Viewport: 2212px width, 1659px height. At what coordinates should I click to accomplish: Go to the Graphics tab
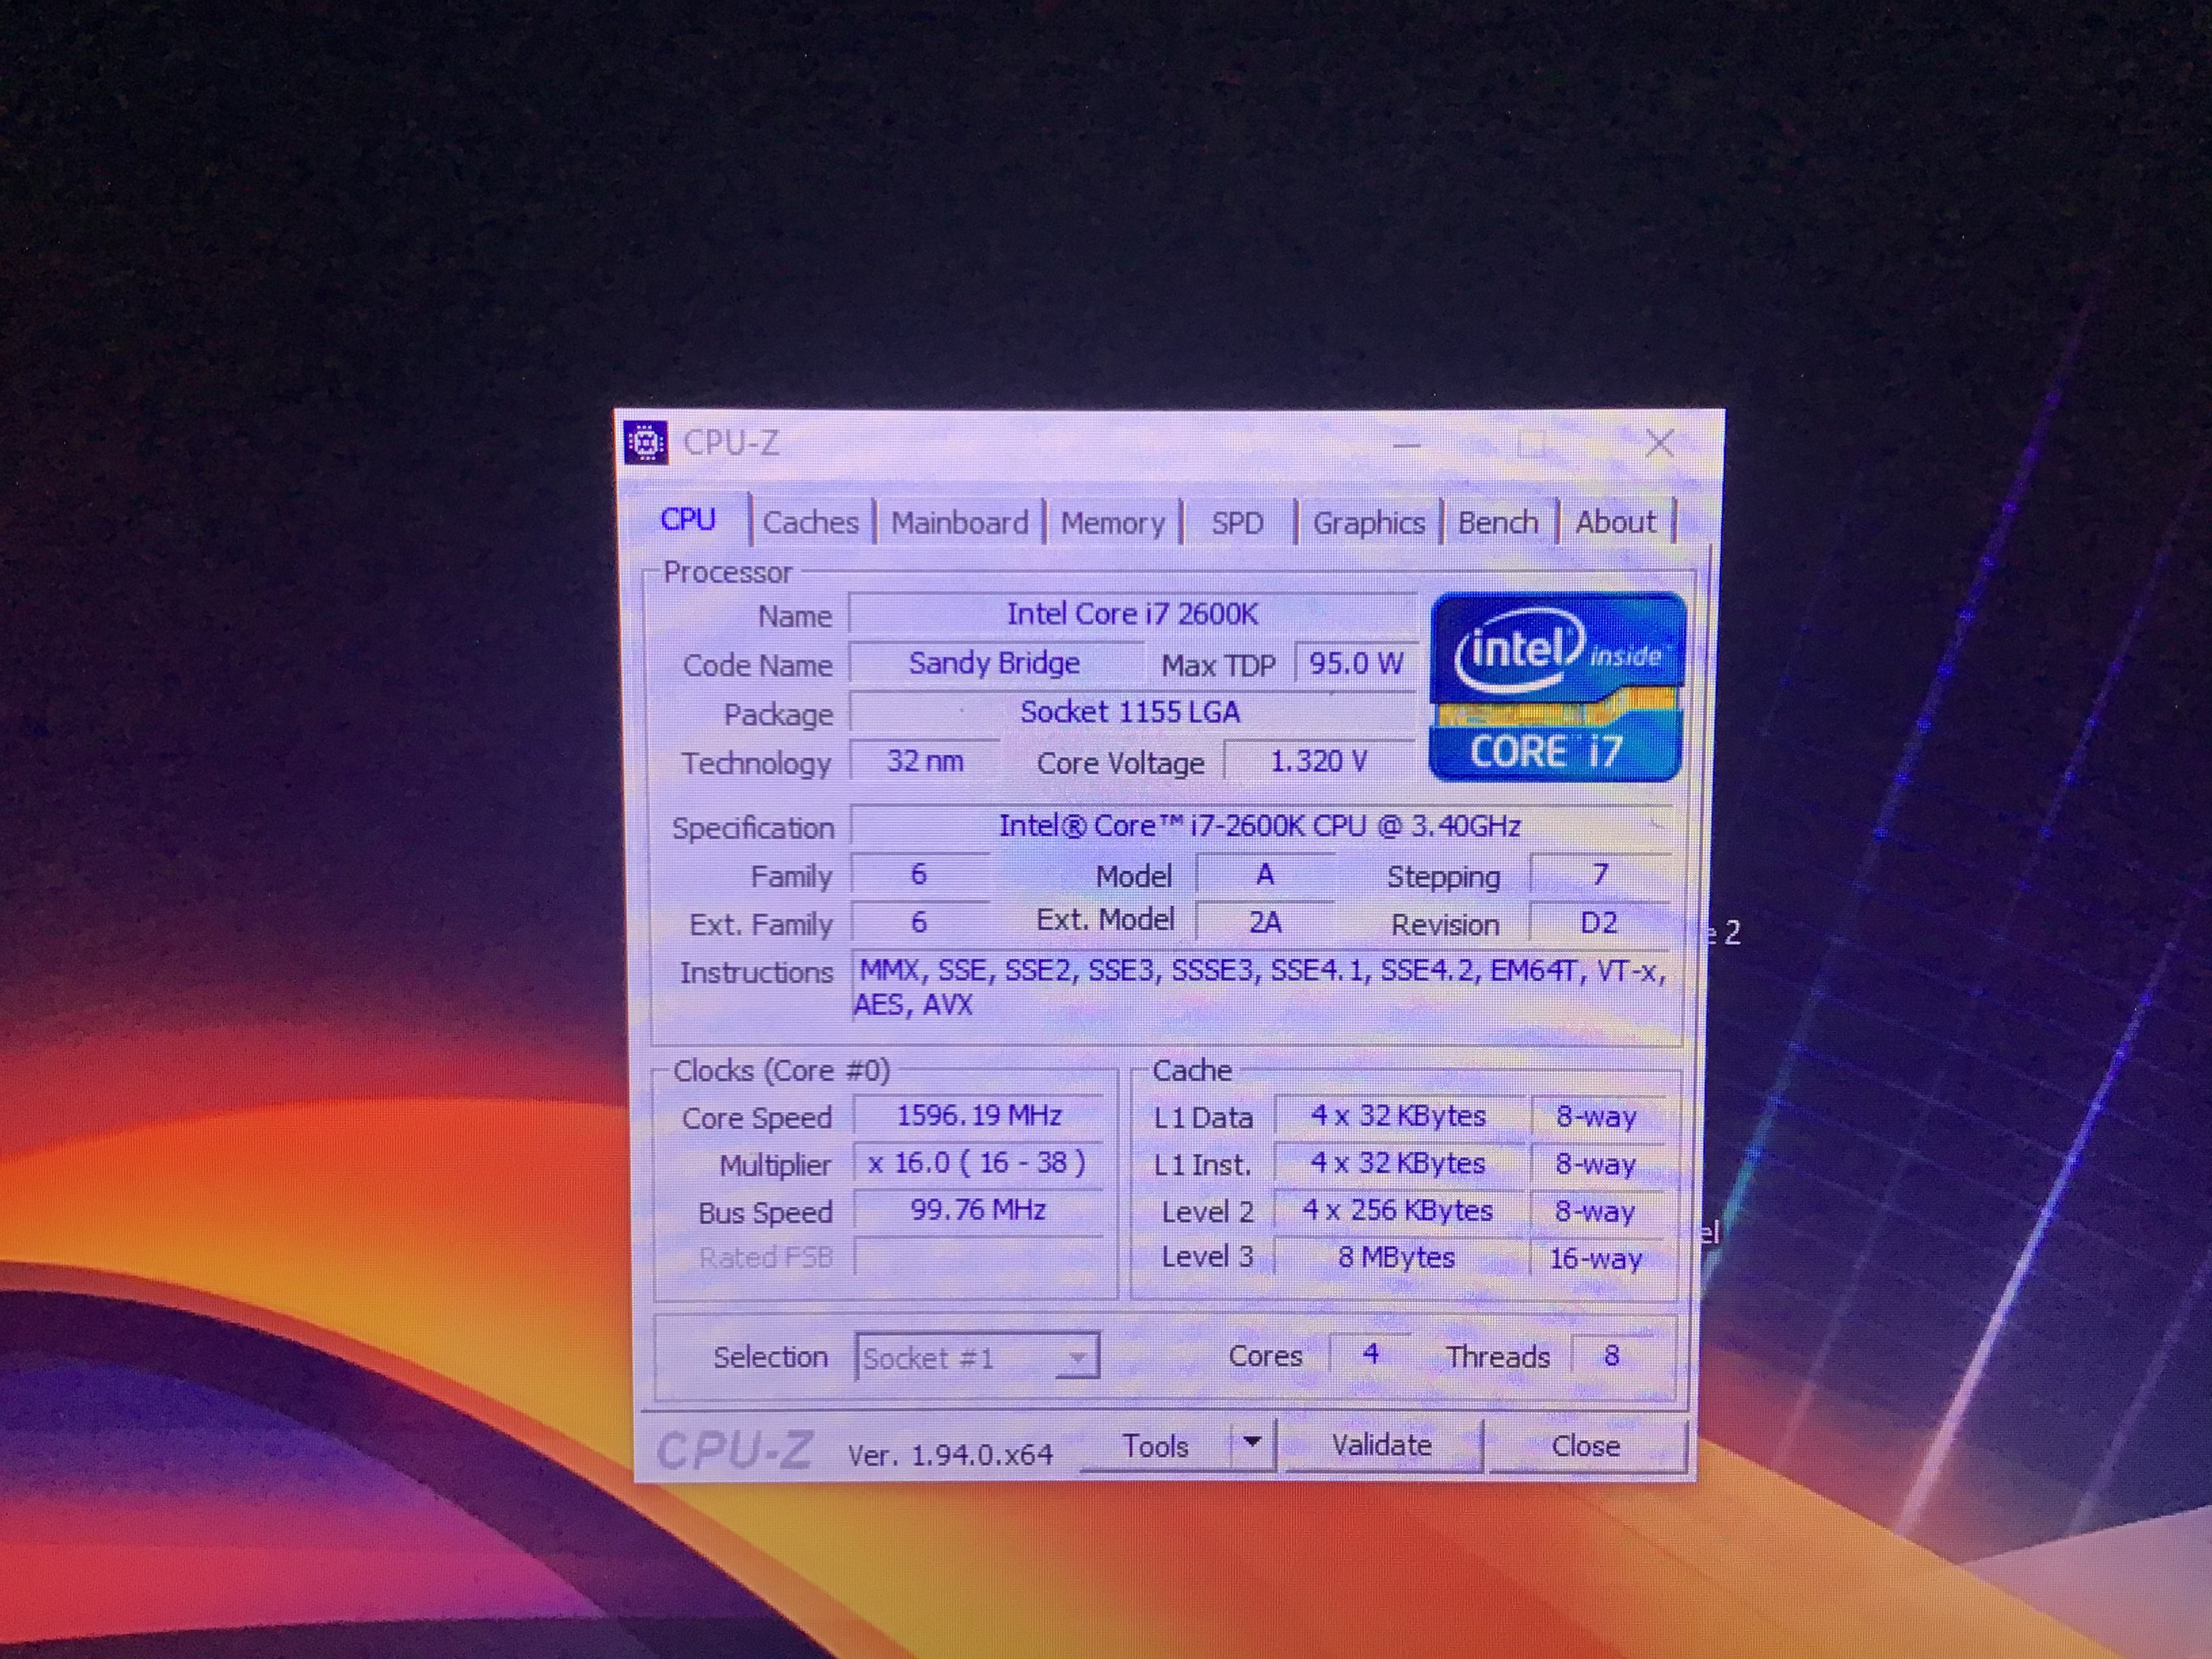click(1368, 523)
